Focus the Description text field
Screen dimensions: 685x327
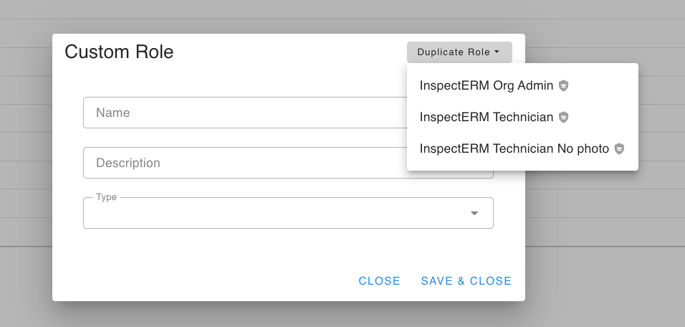coord(245,163)
